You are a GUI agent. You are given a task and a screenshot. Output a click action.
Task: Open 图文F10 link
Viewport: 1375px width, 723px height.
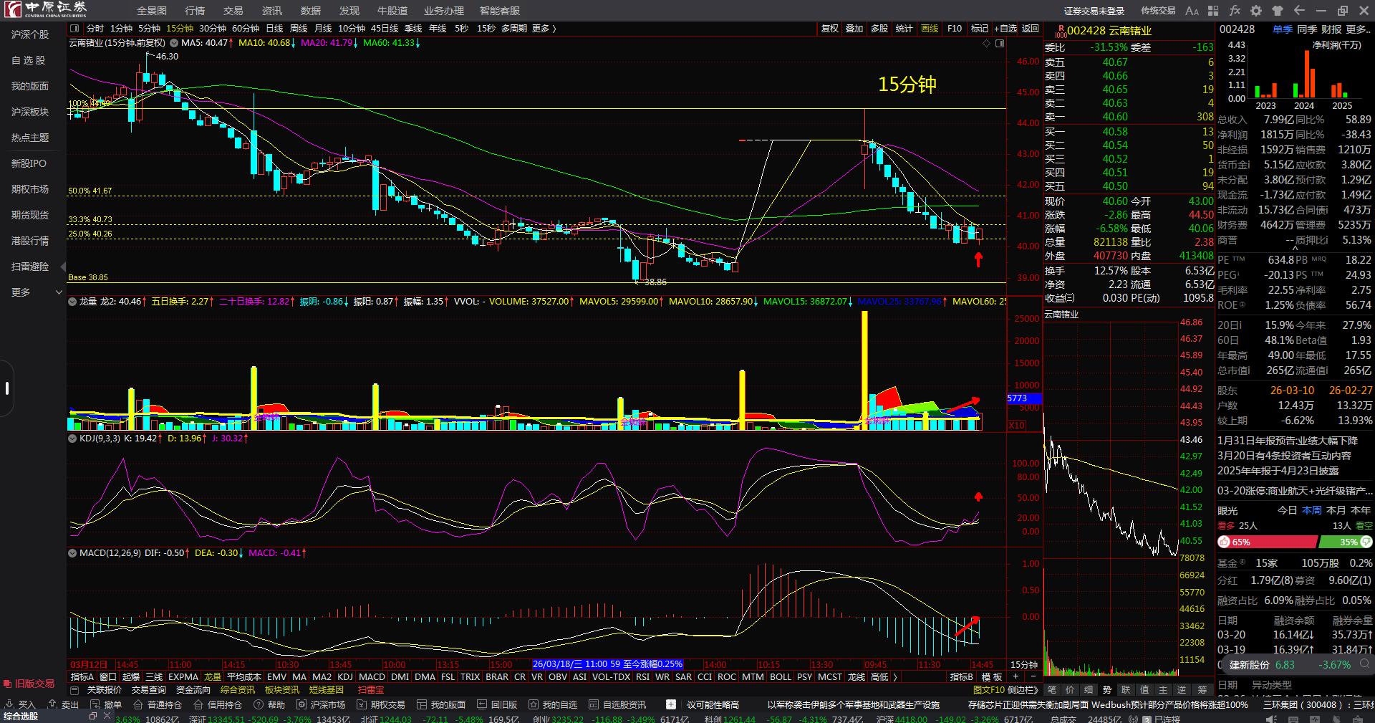(x=988, y=690)
